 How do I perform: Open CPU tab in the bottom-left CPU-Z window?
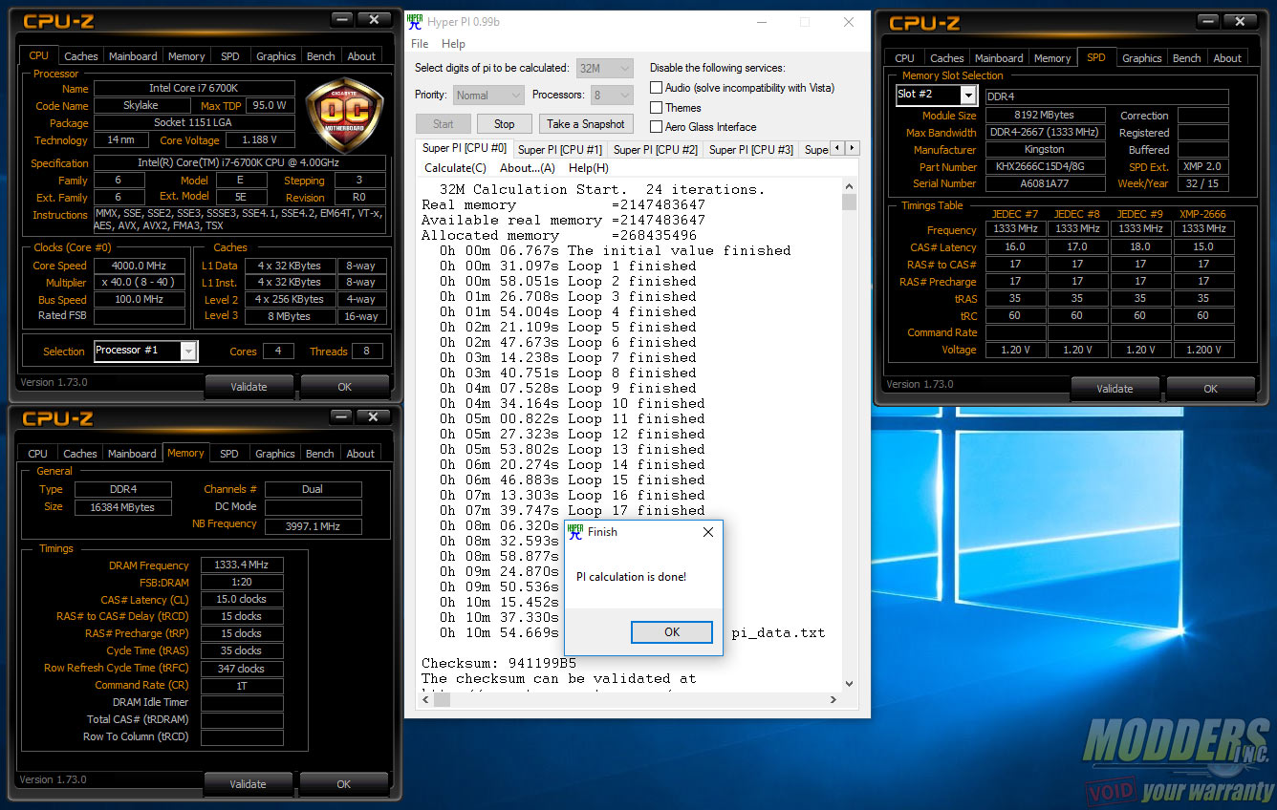click(38, 454)
